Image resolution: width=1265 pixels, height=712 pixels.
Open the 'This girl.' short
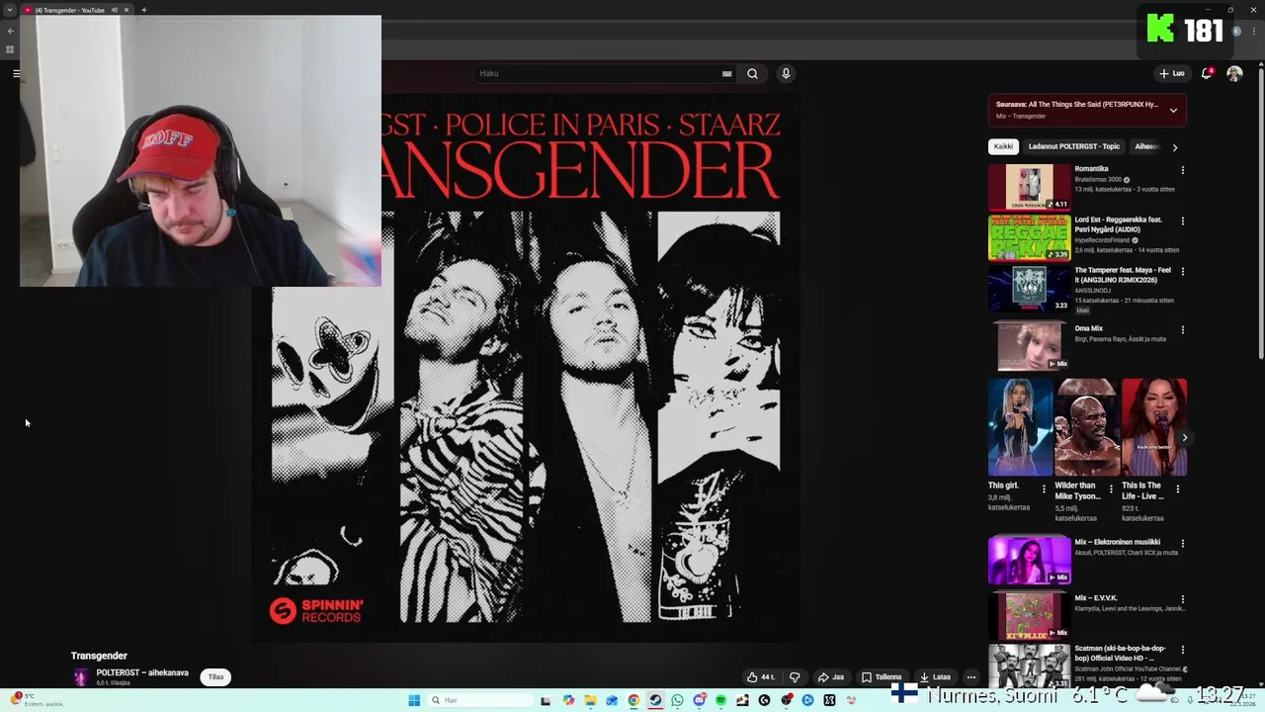1020,427
